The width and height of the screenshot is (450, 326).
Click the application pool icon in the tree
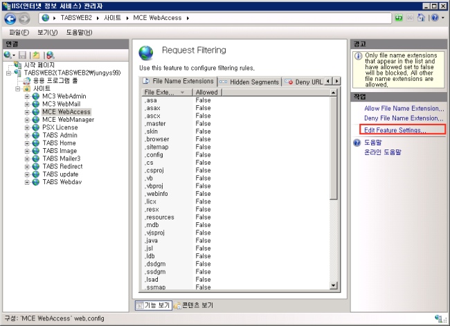coord(27,81)
